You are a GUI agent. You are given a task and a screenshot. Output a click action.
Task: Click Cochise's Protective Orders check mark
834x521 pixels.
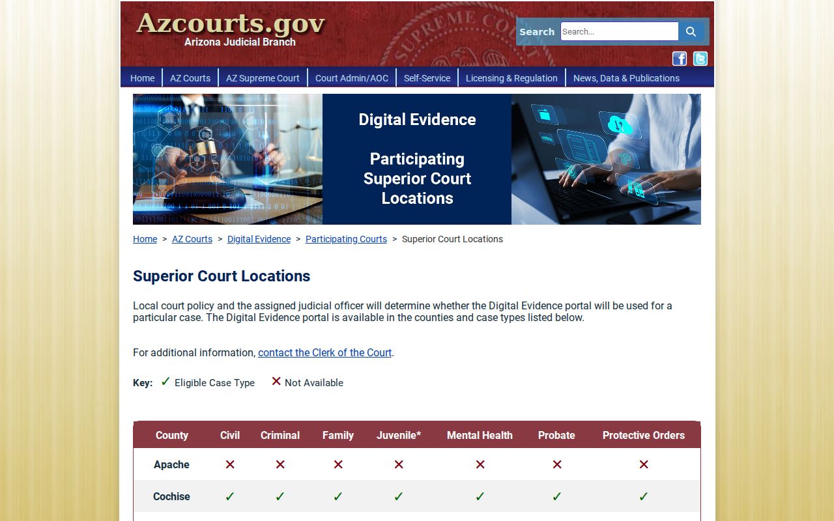pyautogui.click(x=644, y=496)
